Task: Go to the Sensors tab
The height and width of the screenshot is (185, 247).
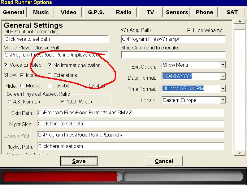Action: tap(177, 12)
